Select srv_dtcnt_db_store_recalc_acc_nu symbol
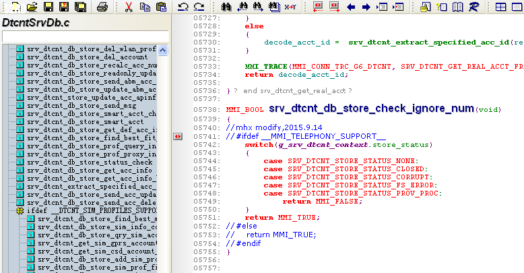Image resolution: width=524 pixels, height=273 pixels. coord(92,65)
